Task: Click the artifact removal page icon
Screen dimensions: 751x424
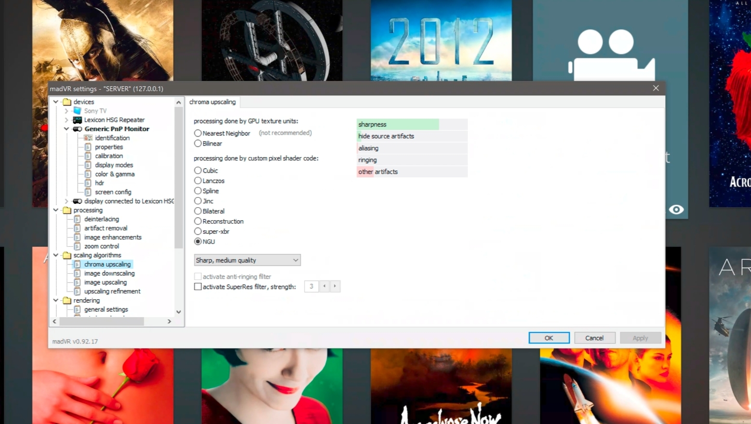Action: [77, 228]
